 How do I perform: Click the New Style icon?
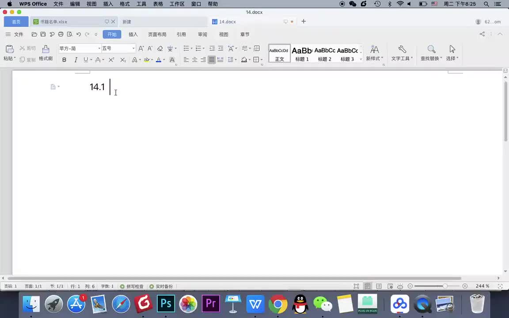point(375,49)
